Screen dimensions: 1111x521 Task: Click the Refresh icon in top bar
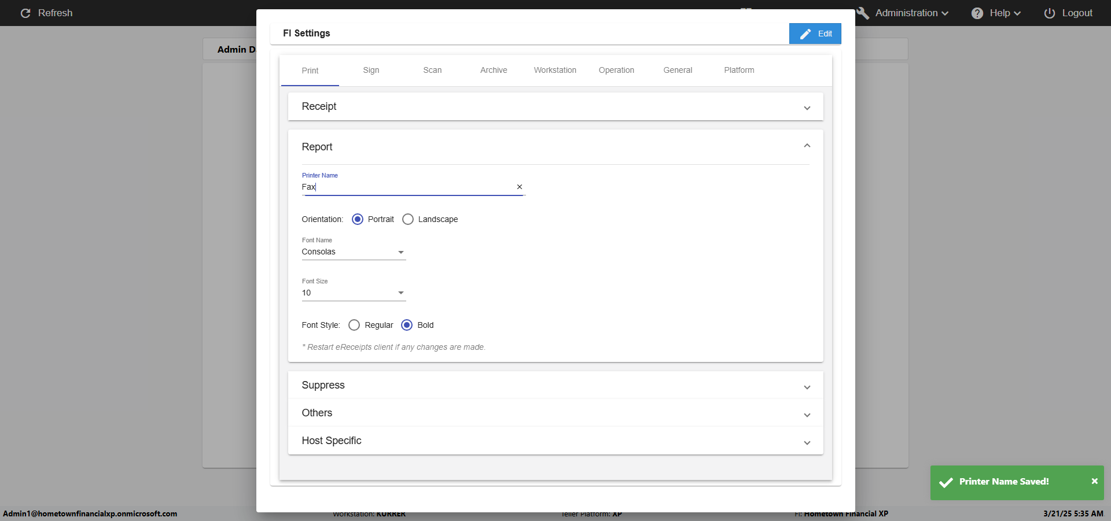(x=25, y=13)
